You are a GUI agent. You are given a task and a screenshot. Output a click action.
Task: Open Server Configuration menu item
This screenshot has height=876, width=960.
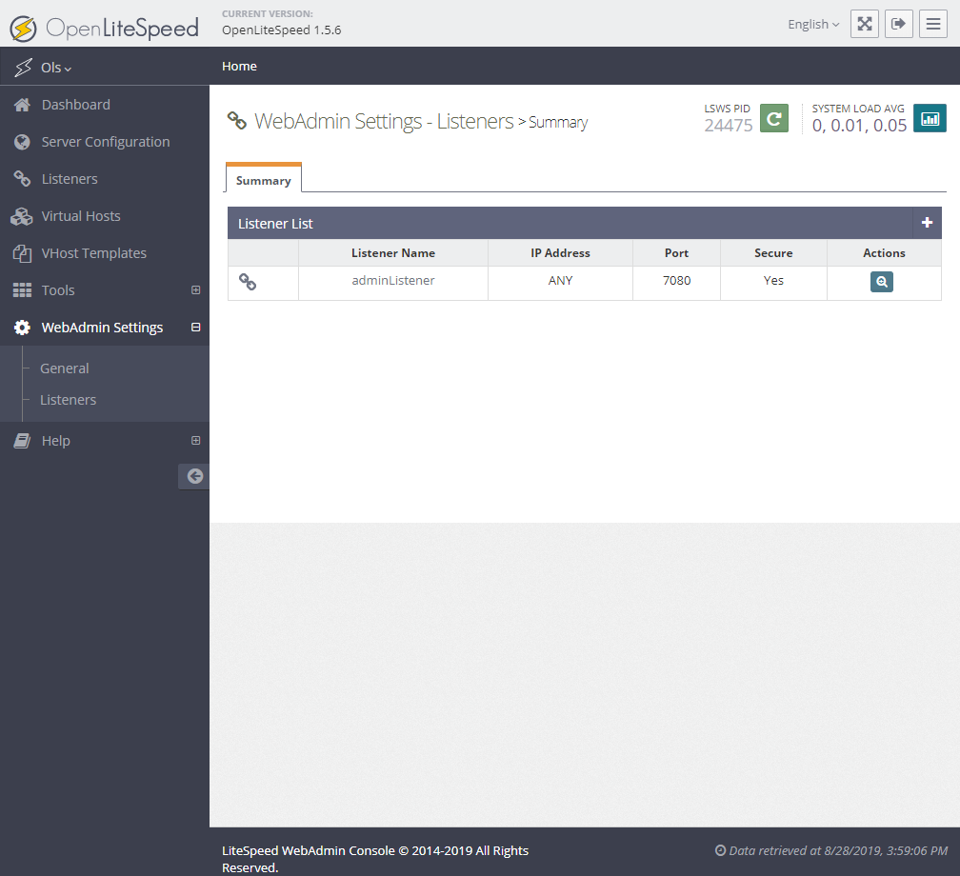point(105,142)
